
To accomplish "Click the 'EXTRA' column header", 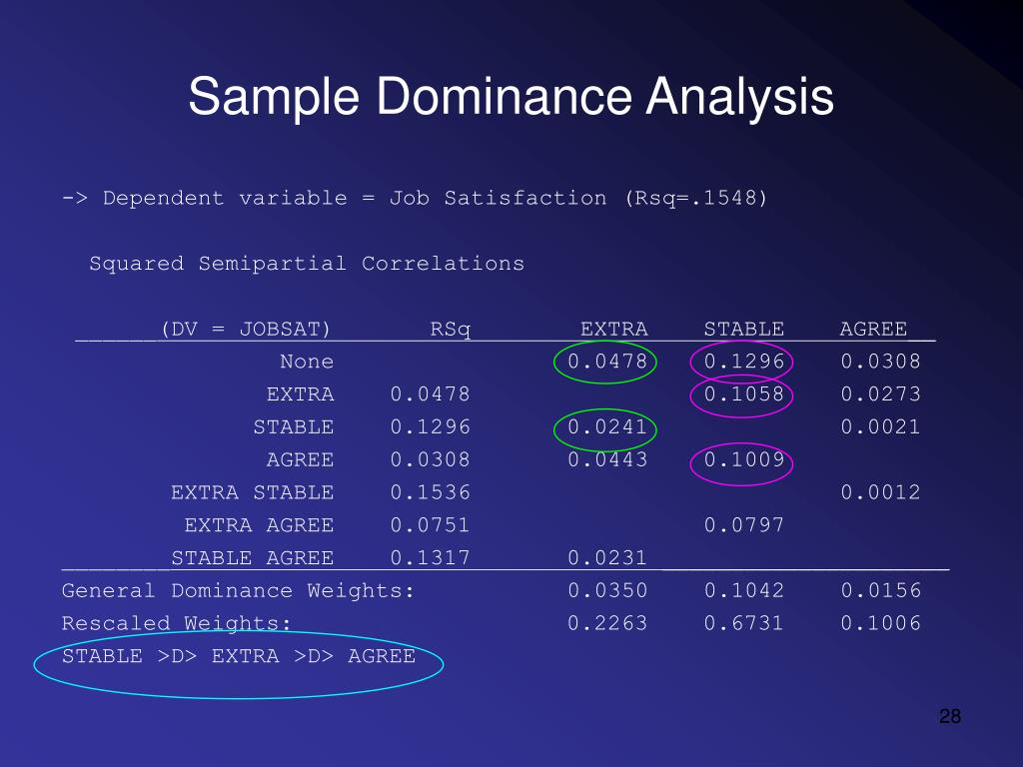I will [614, 329].
